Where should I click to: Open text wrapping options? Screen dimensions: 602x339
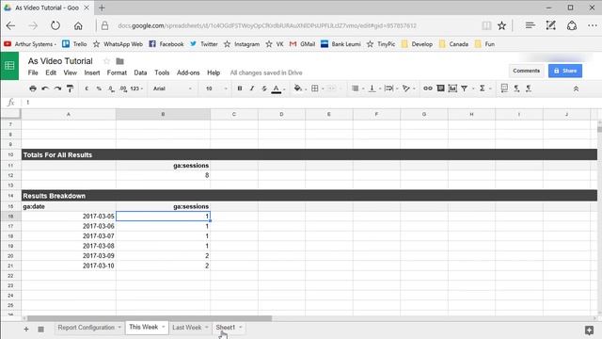click(x=388, y=89)
